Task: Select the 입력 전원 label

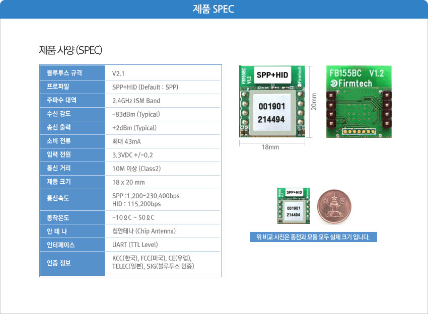Action: [59, 154]
